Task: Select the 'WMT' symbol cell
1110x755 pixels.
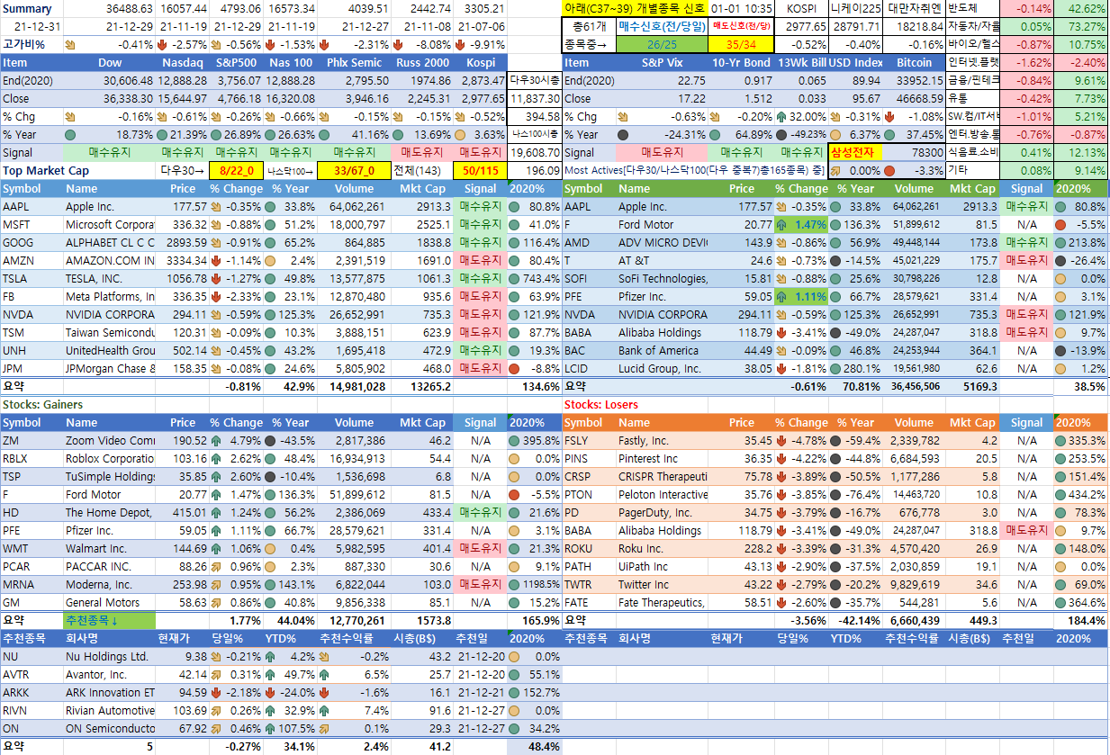Action: [32, 548]
